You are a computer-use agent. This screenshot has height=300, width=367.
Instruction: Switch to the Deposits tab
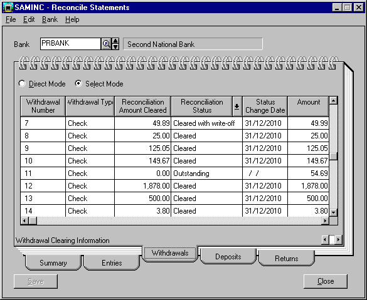[228, 257]
